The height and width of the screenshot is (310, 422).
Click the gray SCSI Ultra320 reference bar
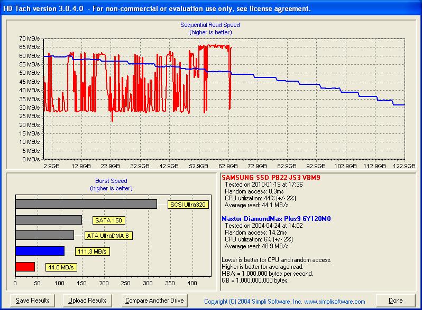(86, 204)
